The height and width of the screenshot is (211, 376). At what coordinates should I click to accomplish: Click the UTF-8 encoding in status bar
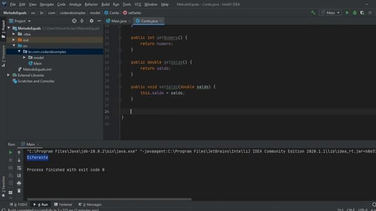(362, 210)
